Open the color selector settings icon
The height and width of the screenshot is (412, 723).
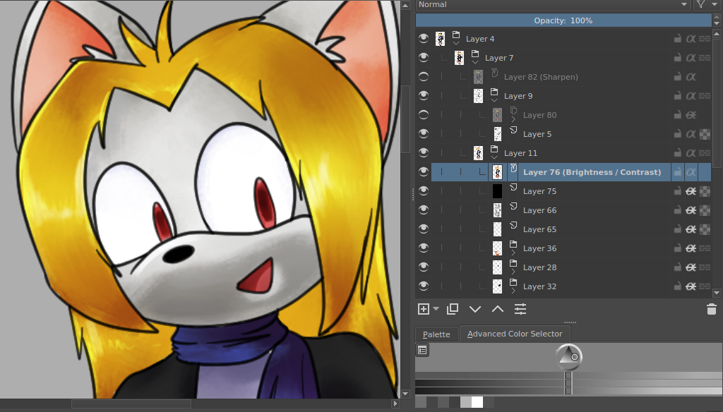(x=422, y=350)
